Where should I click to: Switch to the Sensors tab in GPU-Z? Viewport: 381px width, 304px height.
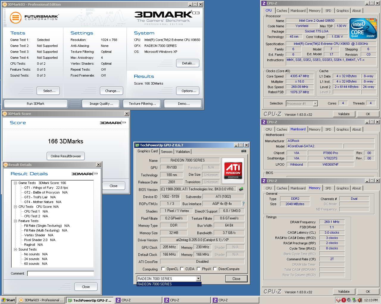tap(167, 152)
